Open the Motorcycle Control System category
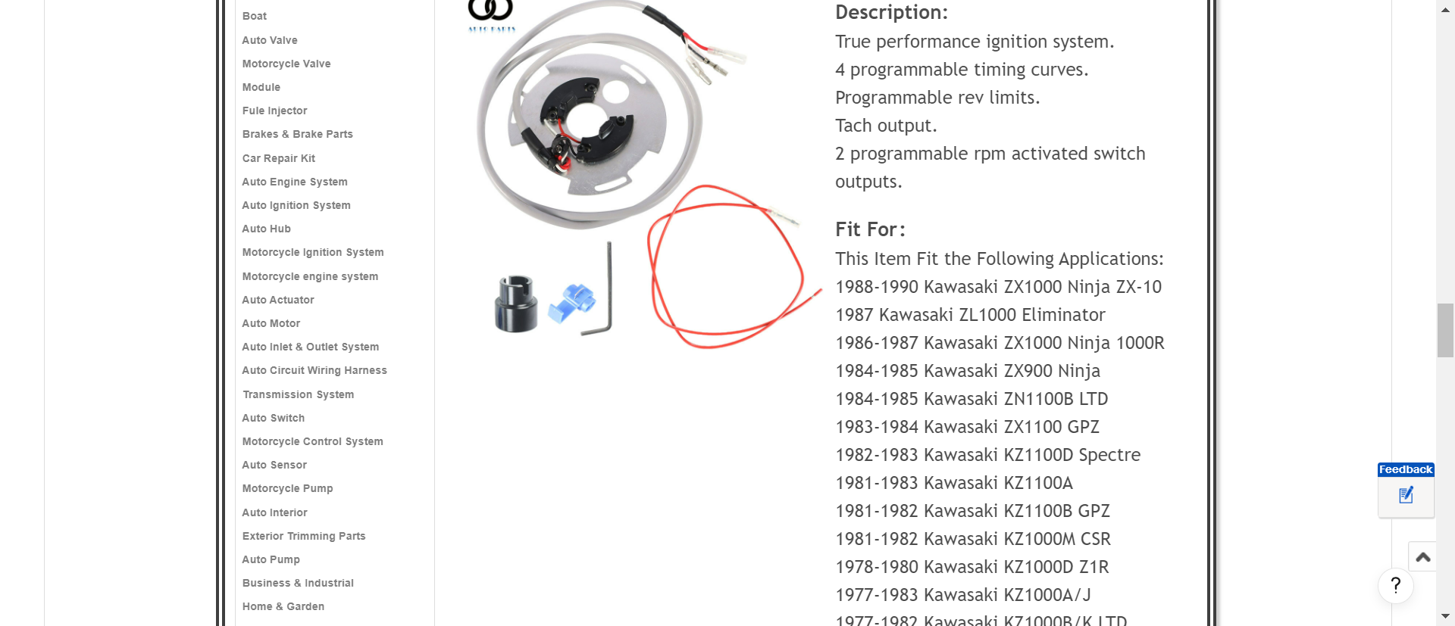 (313, 441)
